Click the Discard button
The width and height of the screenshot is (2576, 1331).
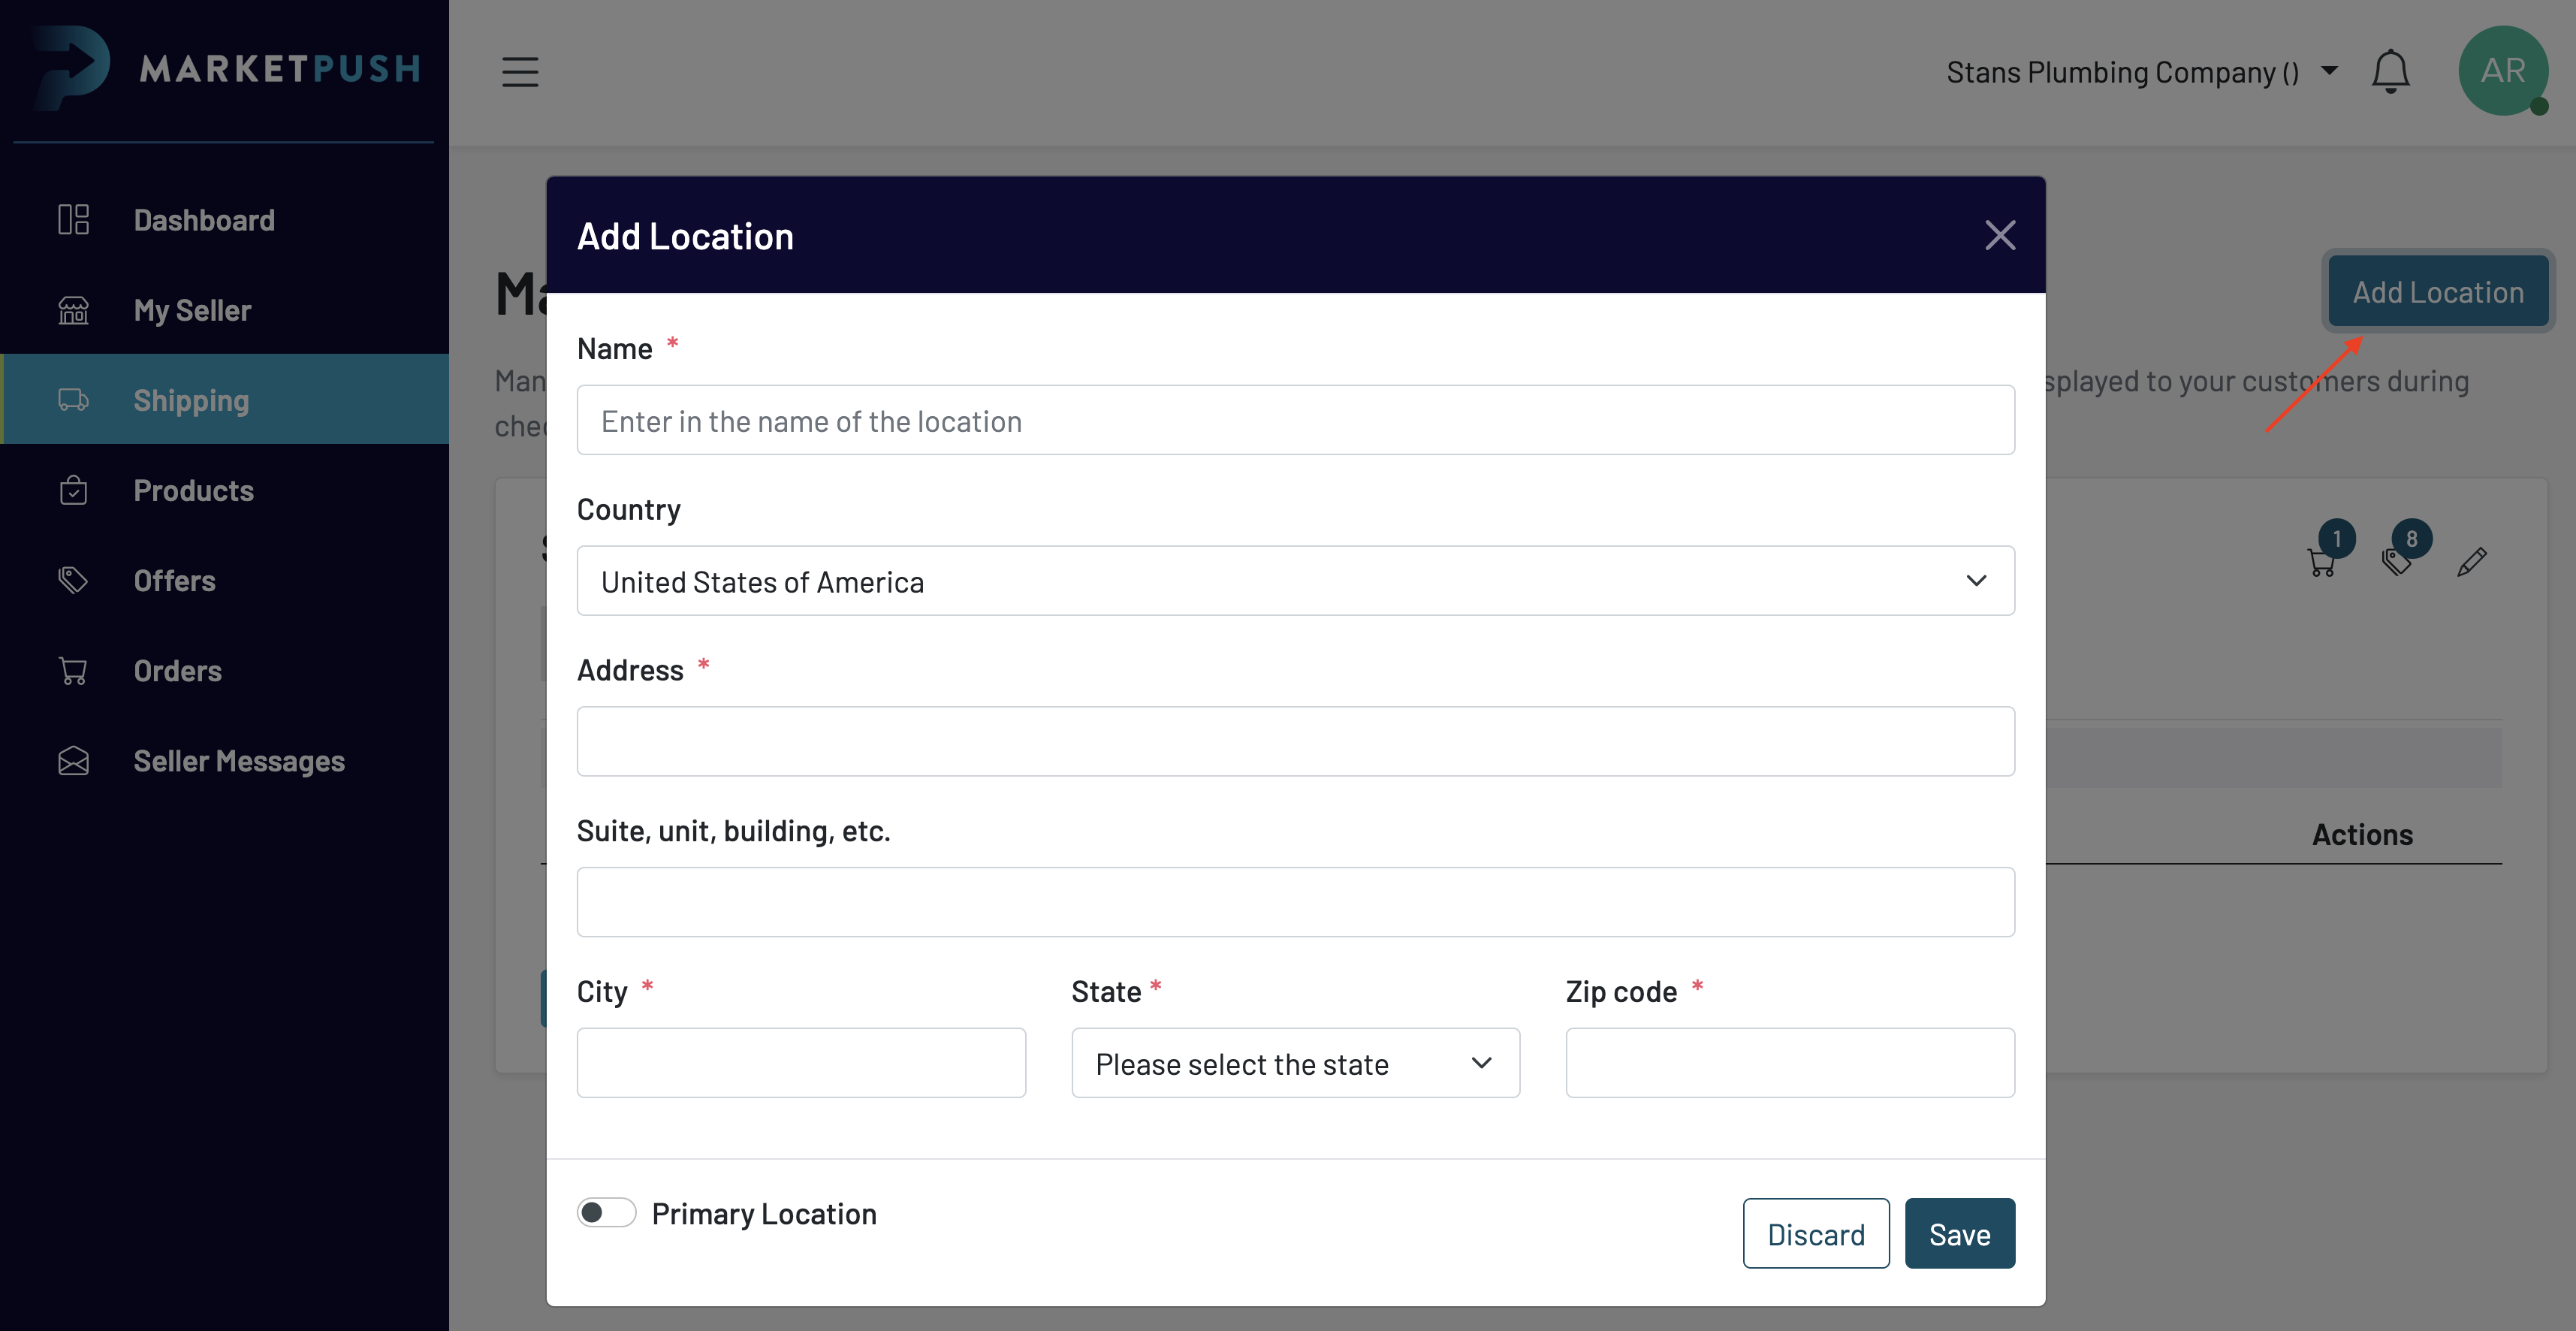pos(1815,1234)
